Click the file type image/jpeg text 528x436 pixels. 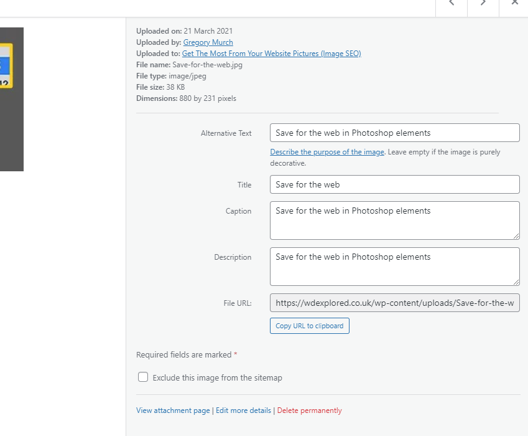point(188,76)
